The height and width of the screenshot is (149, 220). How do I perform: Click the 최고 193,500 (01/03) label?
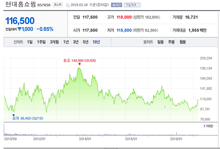[x=79, y=61]
